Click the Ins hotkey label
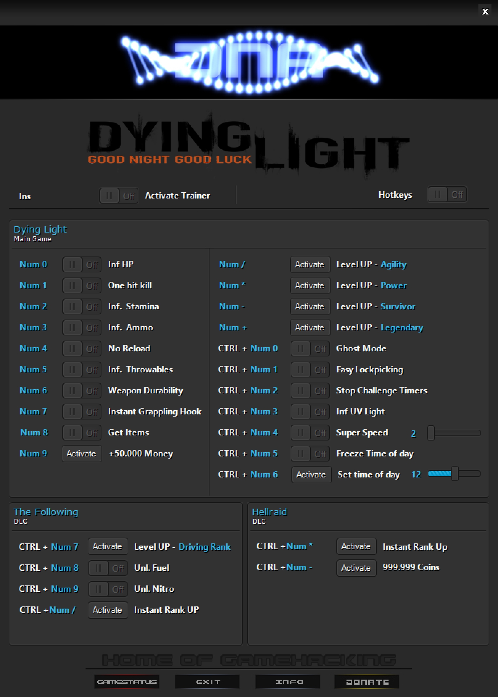Image resolution: width=498 pixels, height=697 pixels. click(25, 196)
